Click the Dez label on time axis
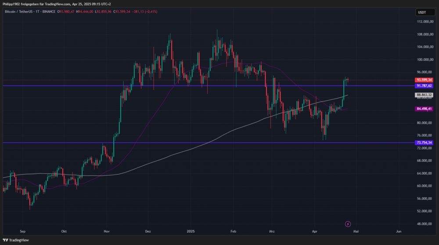 [x=148, y=231]
